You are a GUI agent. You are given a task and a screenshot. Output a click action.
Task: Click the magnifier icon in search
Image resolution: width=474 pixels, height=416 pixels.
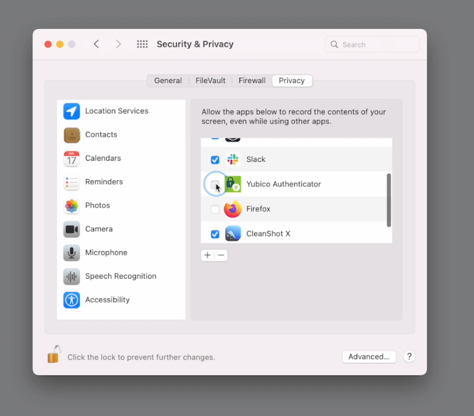point(334,44)
